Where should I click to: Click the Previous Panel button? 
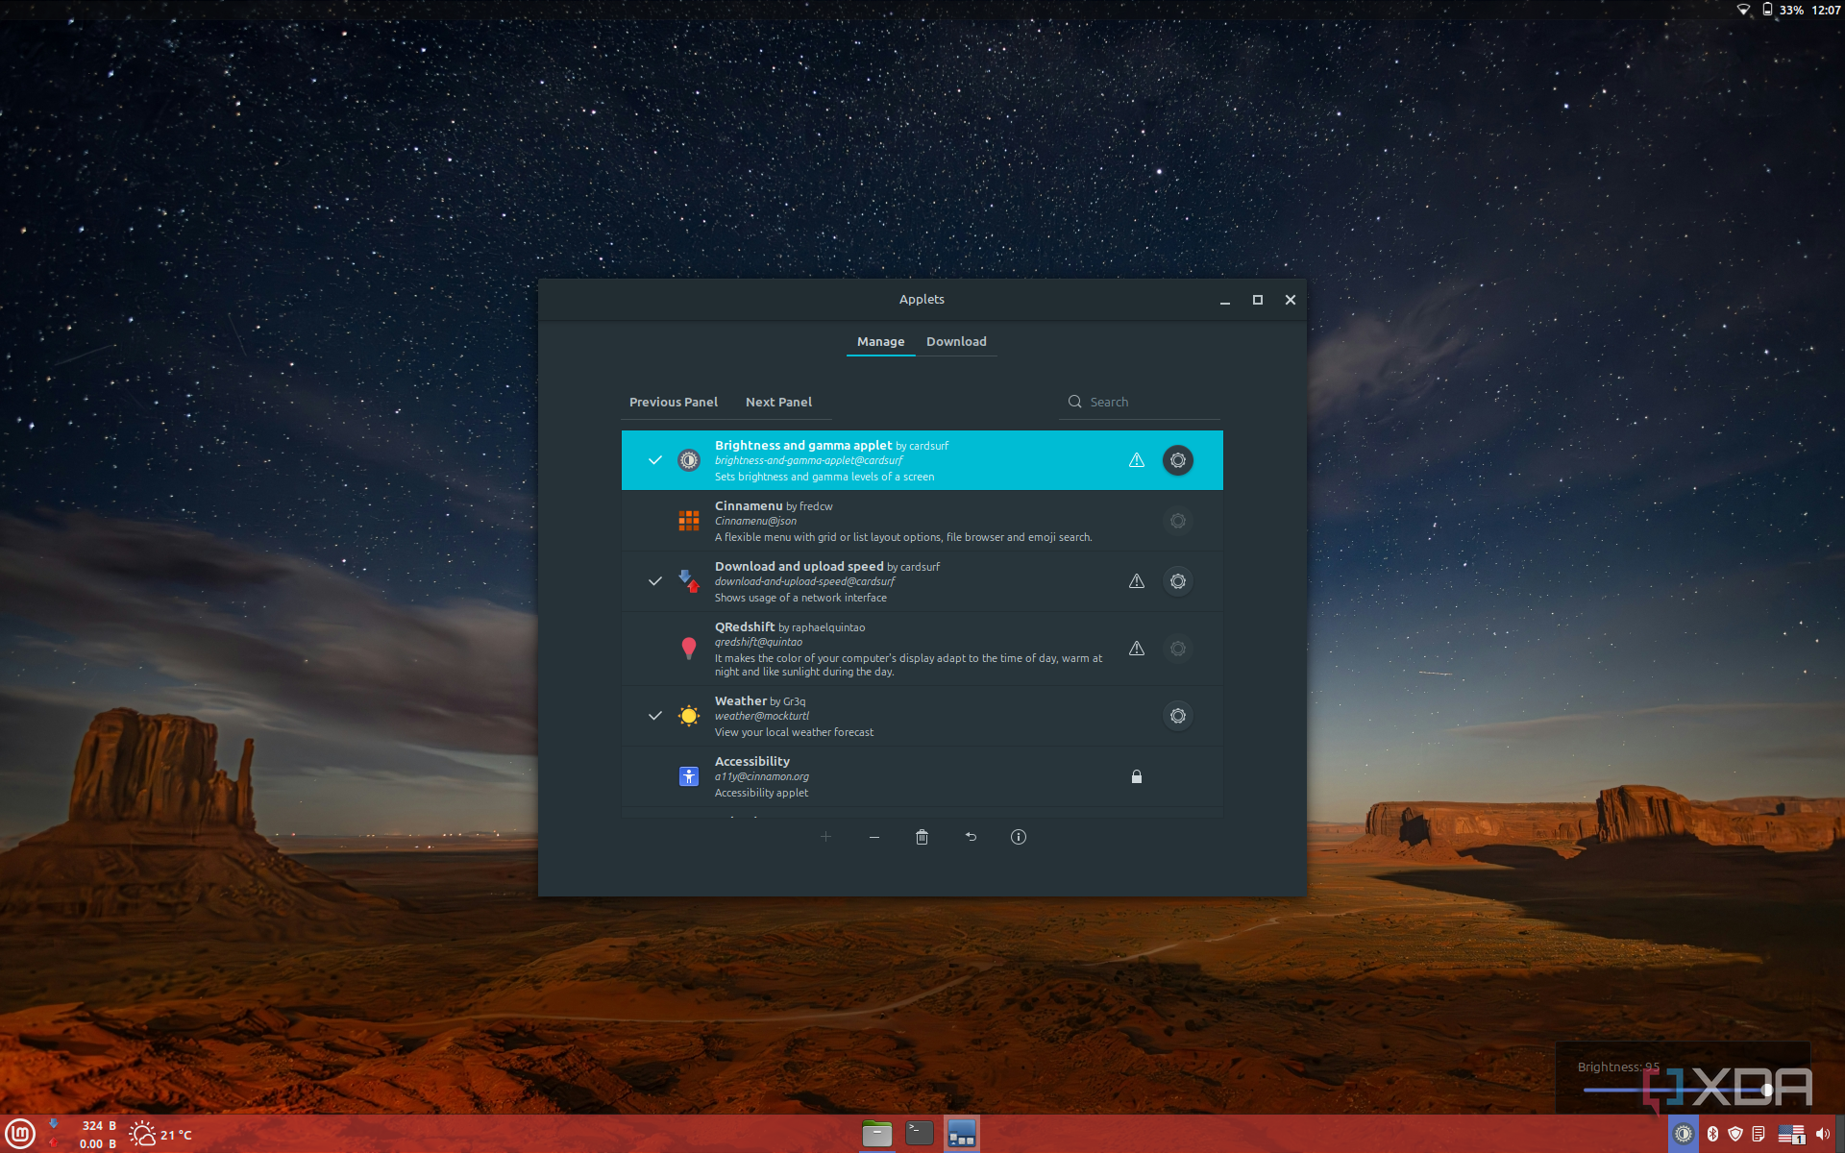coord(673,403)
